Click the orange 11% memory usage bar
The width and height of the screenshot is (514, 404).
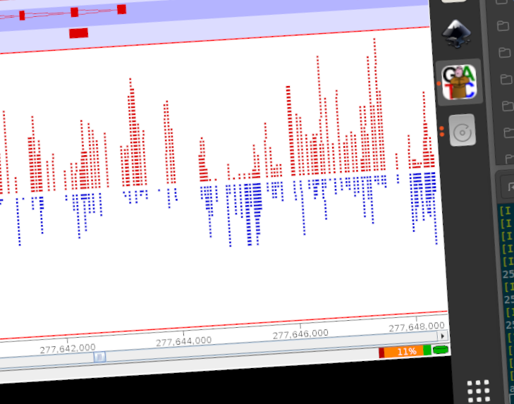[x=404, y=351]
